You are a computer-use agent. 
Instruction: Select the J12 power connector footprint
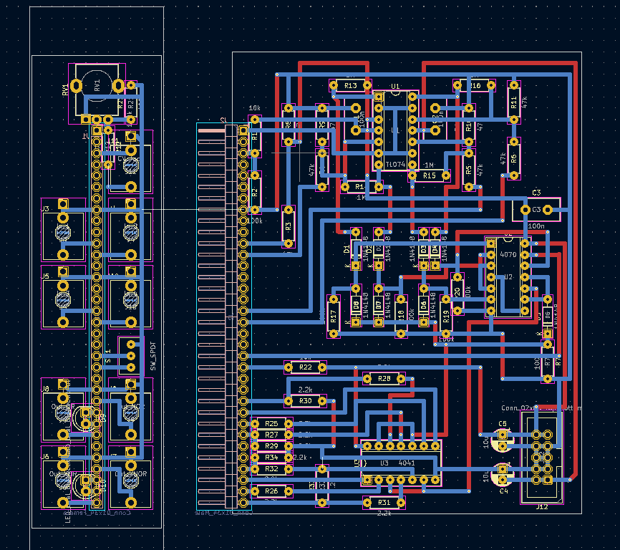(541, 457)
